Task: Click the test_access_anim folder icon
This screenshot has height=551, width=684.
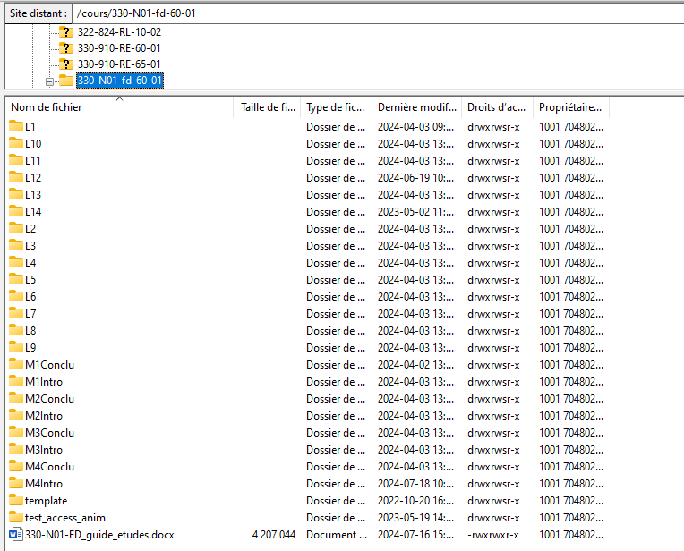Action: pos(16,518)
